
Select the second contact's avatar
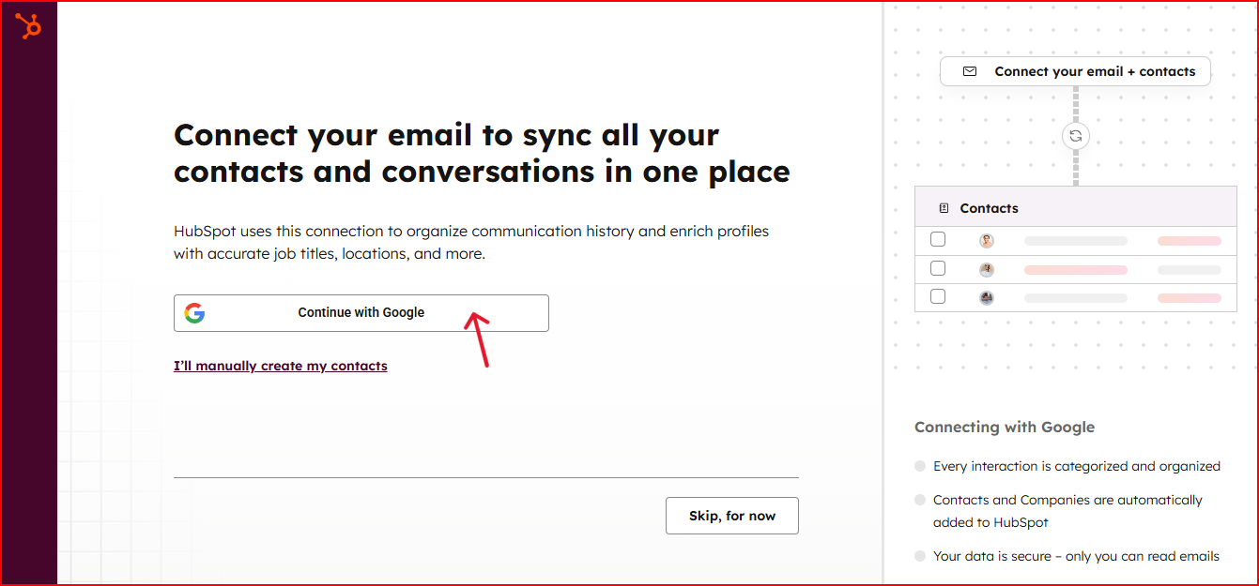(986, 268)
